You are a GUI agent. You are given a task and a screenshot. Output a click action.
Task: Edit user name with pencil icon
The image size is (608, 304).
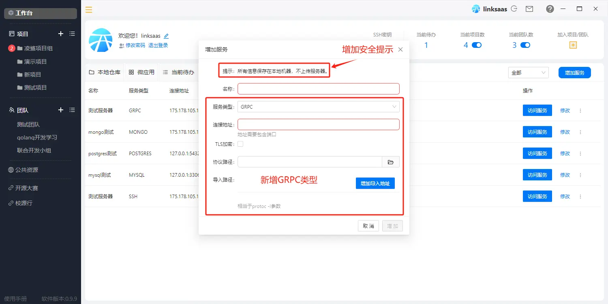166,36
